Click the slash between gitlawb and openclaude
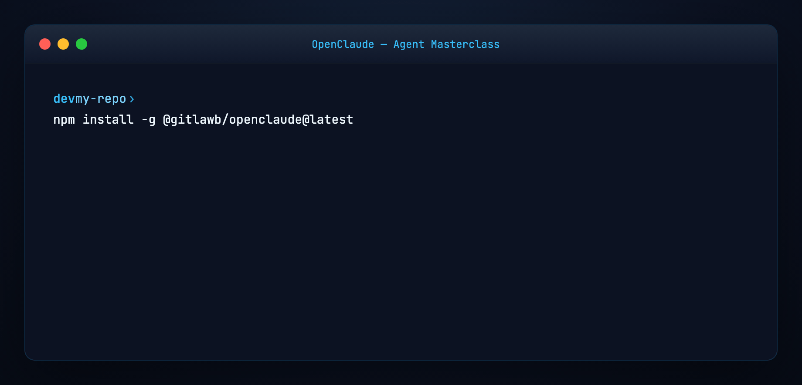 225,119
